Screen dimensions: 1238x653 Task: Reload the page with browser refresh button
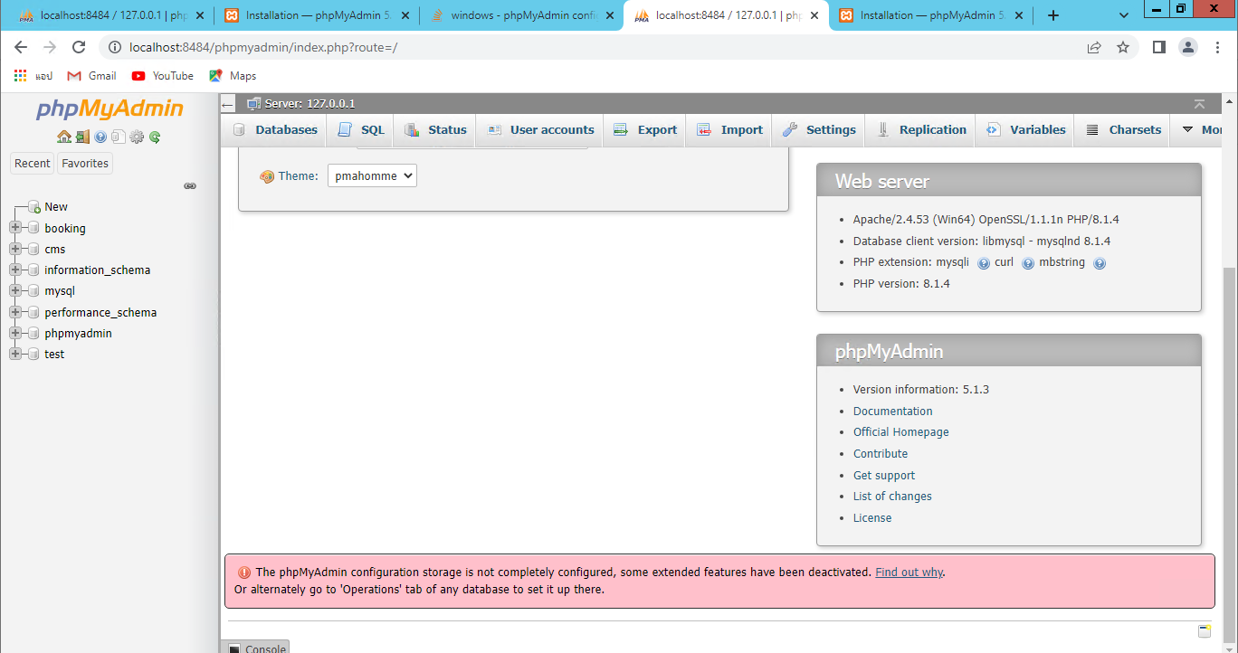tap(79, 47)
